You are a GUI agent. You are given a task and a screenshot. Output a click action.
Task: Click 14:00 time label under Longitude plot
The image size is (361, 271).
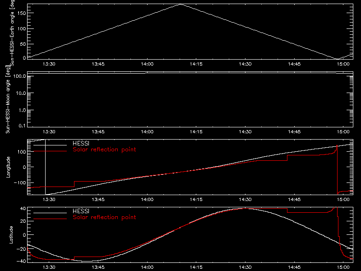pyautogui.click(x=147, y=200)
